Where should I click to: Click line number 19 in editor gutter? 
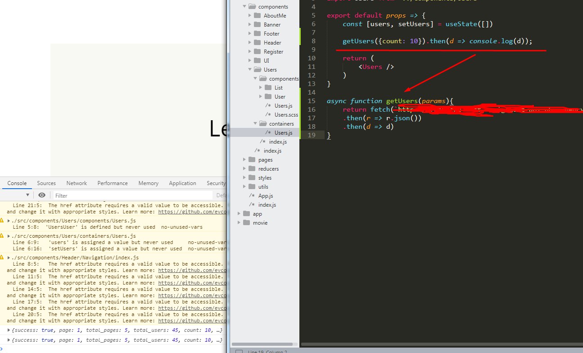(312, 135)
